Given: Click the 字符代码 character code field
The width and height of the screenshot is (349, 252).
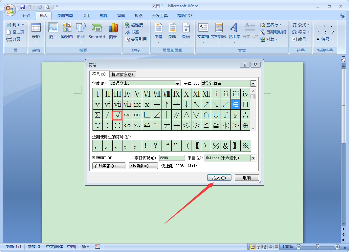Looking at the screenshot, I should tap(172, 158).
